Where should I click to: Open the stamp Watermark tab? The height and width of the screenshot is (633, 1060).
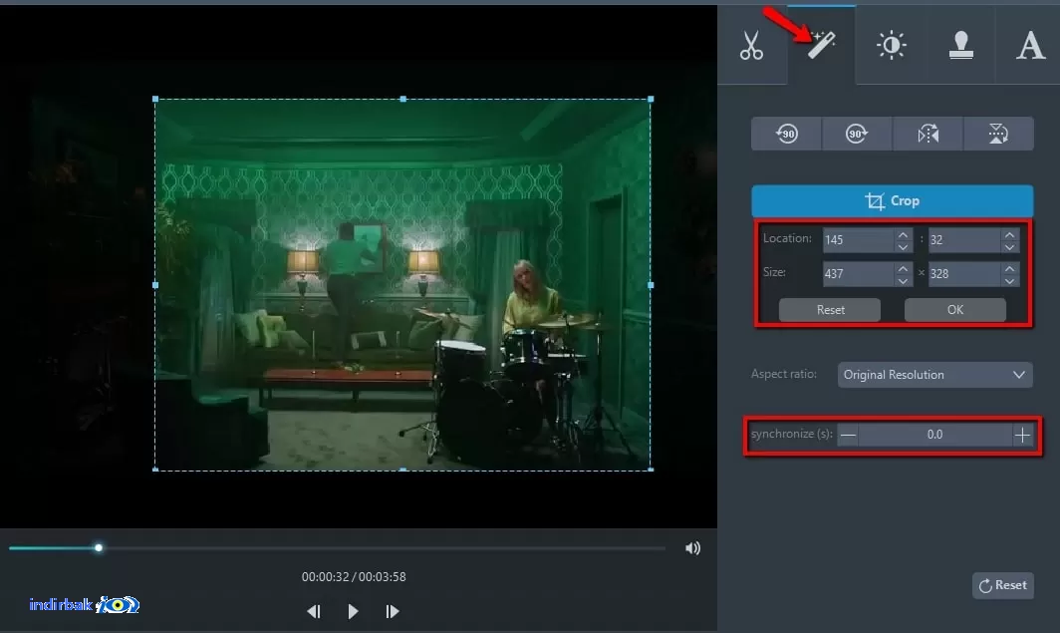(x=960, y=45)
